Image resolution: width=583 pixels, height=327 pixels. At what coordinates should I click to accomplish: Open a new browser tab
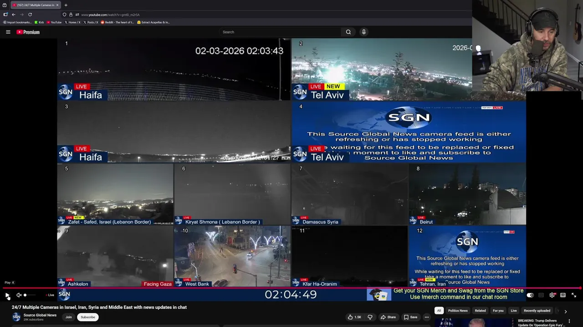(66, 5)
